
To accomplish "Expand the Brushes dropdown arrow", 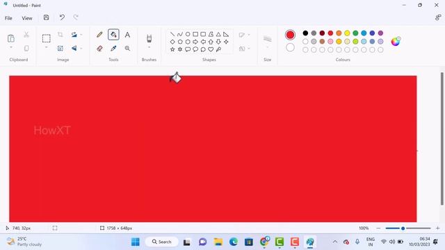I will [x=149, y=47].
